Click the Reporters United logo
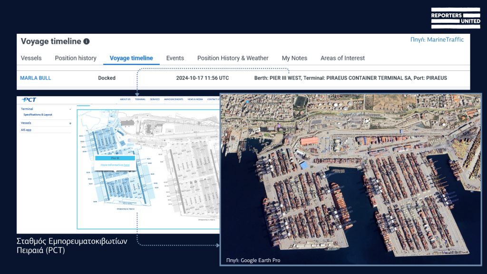The height and width of the screenshot is (274, 487). (x=455, y=18)
